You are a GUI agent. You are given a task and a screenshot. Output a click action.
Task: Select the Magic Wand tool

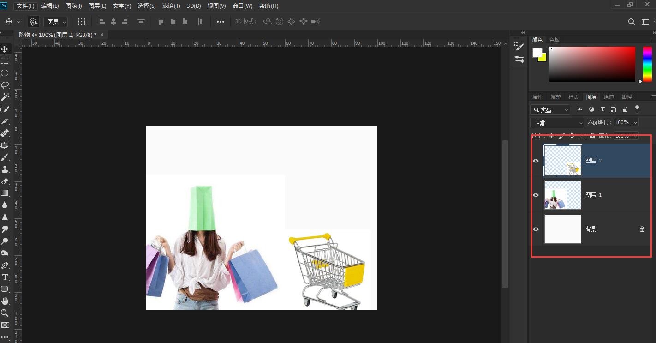coord(5,97)
